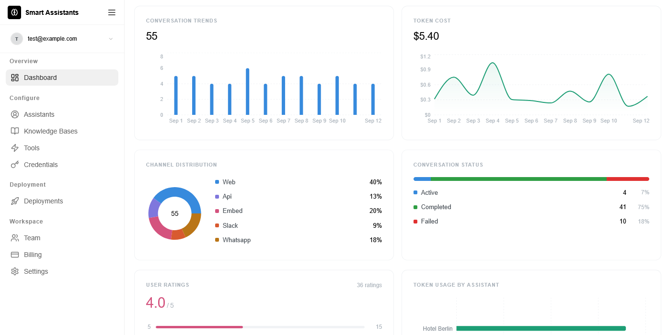Click the Sep 4 peak on Token Cost chart
This screenshot has width=667, height=335.
coord(492,63)
